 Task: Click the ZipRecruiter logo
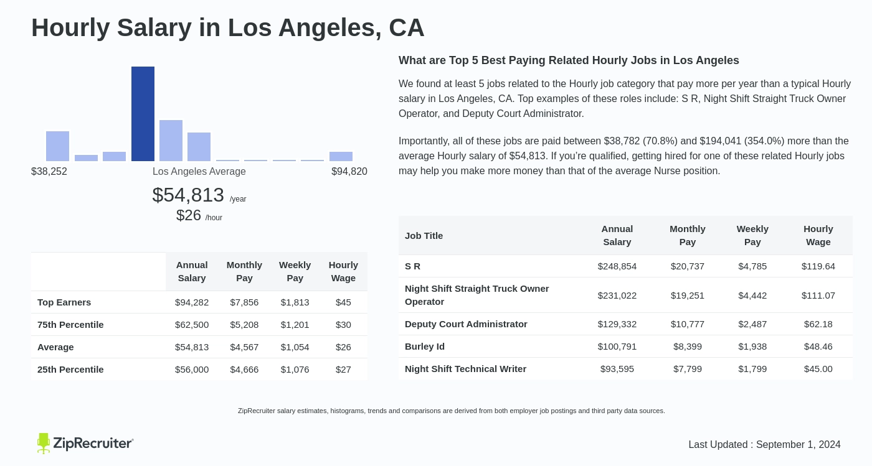click(x=85, y=443)
